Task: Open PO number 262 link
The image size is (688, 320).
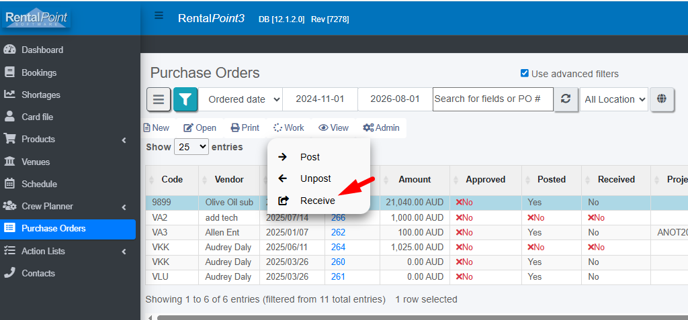Action: coord(338,232)
